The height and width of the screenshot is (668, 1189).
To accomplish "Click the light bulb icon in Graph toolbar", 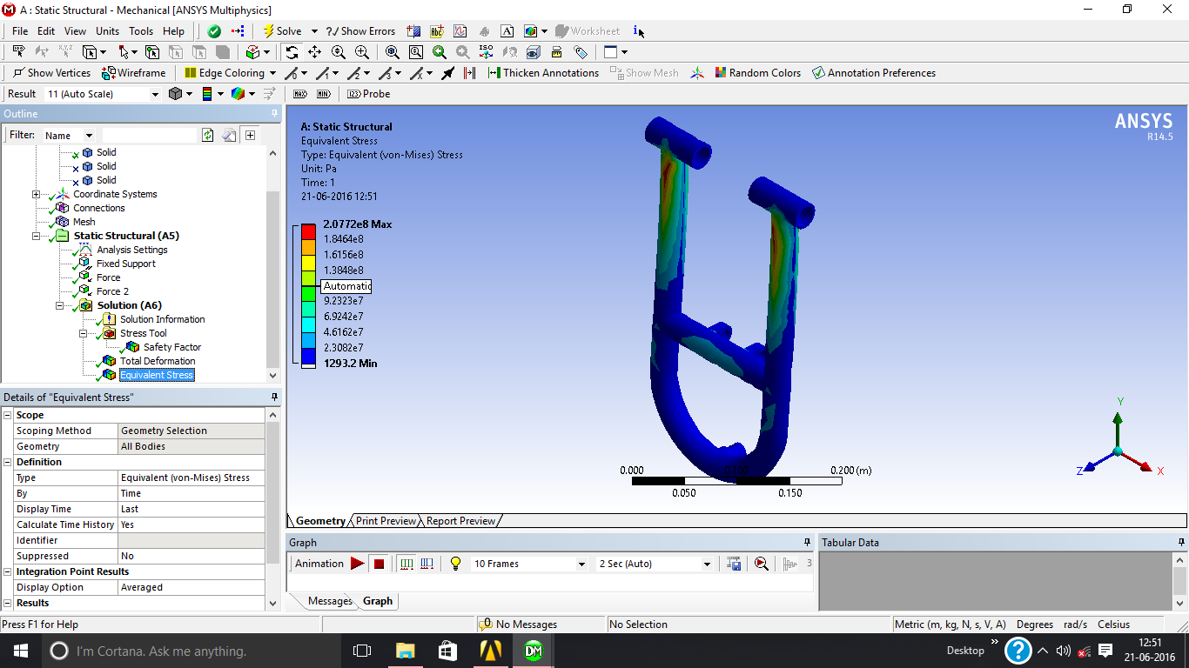I will tap(454, 564).
